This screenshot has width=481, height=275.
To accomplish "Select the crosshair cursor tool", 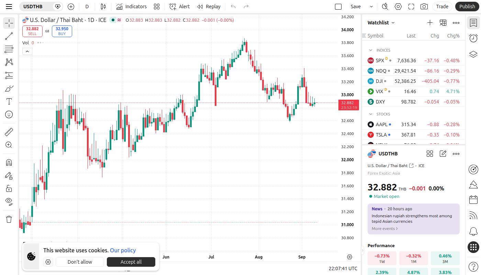I will 9,23.
